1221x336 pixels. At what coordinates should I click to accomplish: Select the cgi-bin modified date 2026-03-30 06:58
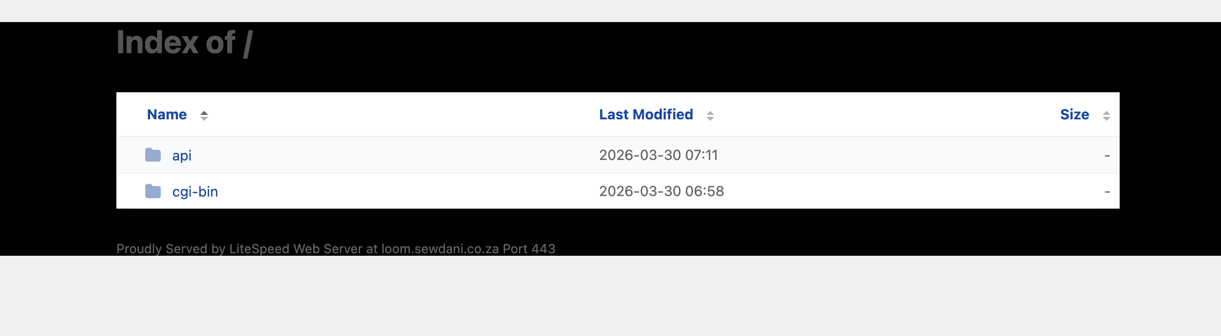point(661,192)
